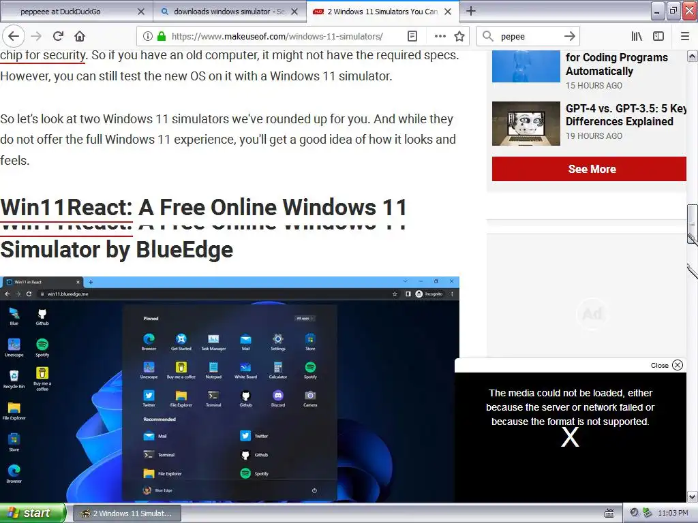
Task: Click the green secure padlock icon
Action: pos(162,36)
